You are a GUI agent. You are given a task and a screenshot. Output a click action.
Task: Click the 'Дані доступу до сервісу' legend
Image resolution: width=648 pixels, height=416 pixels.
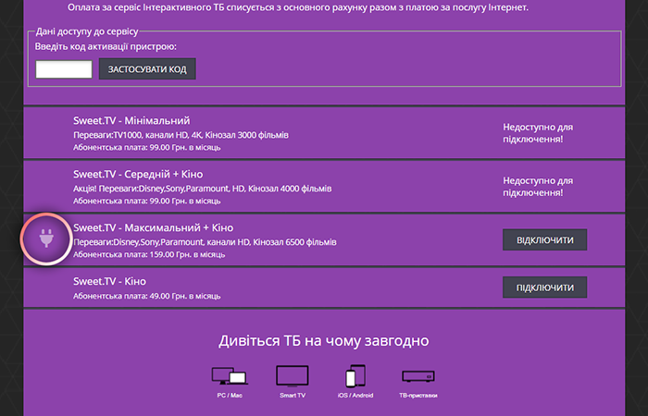pyautogui.click(x=87, y=31)
